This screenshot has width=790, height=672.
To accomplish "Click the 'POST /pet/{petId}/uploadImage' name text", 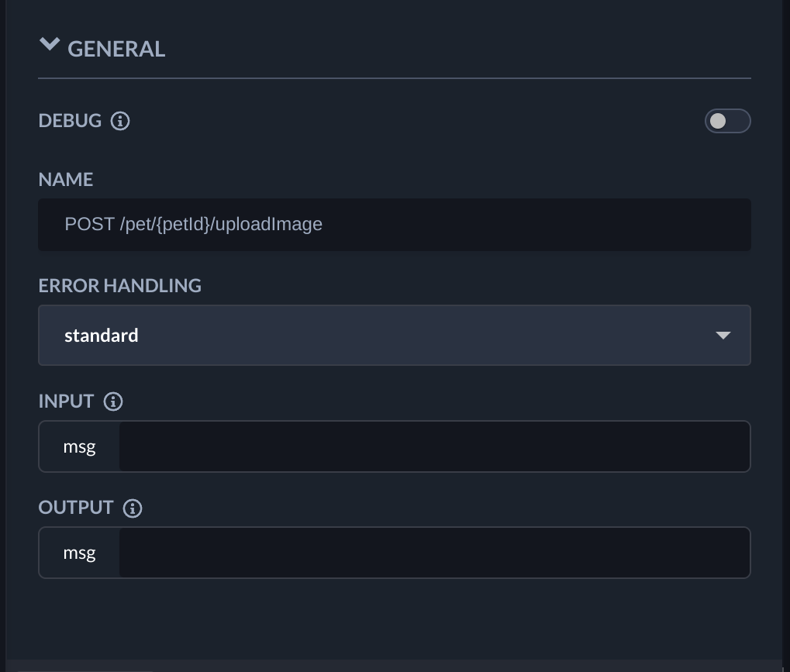I will pyautogui.click(x=193, y=225).
